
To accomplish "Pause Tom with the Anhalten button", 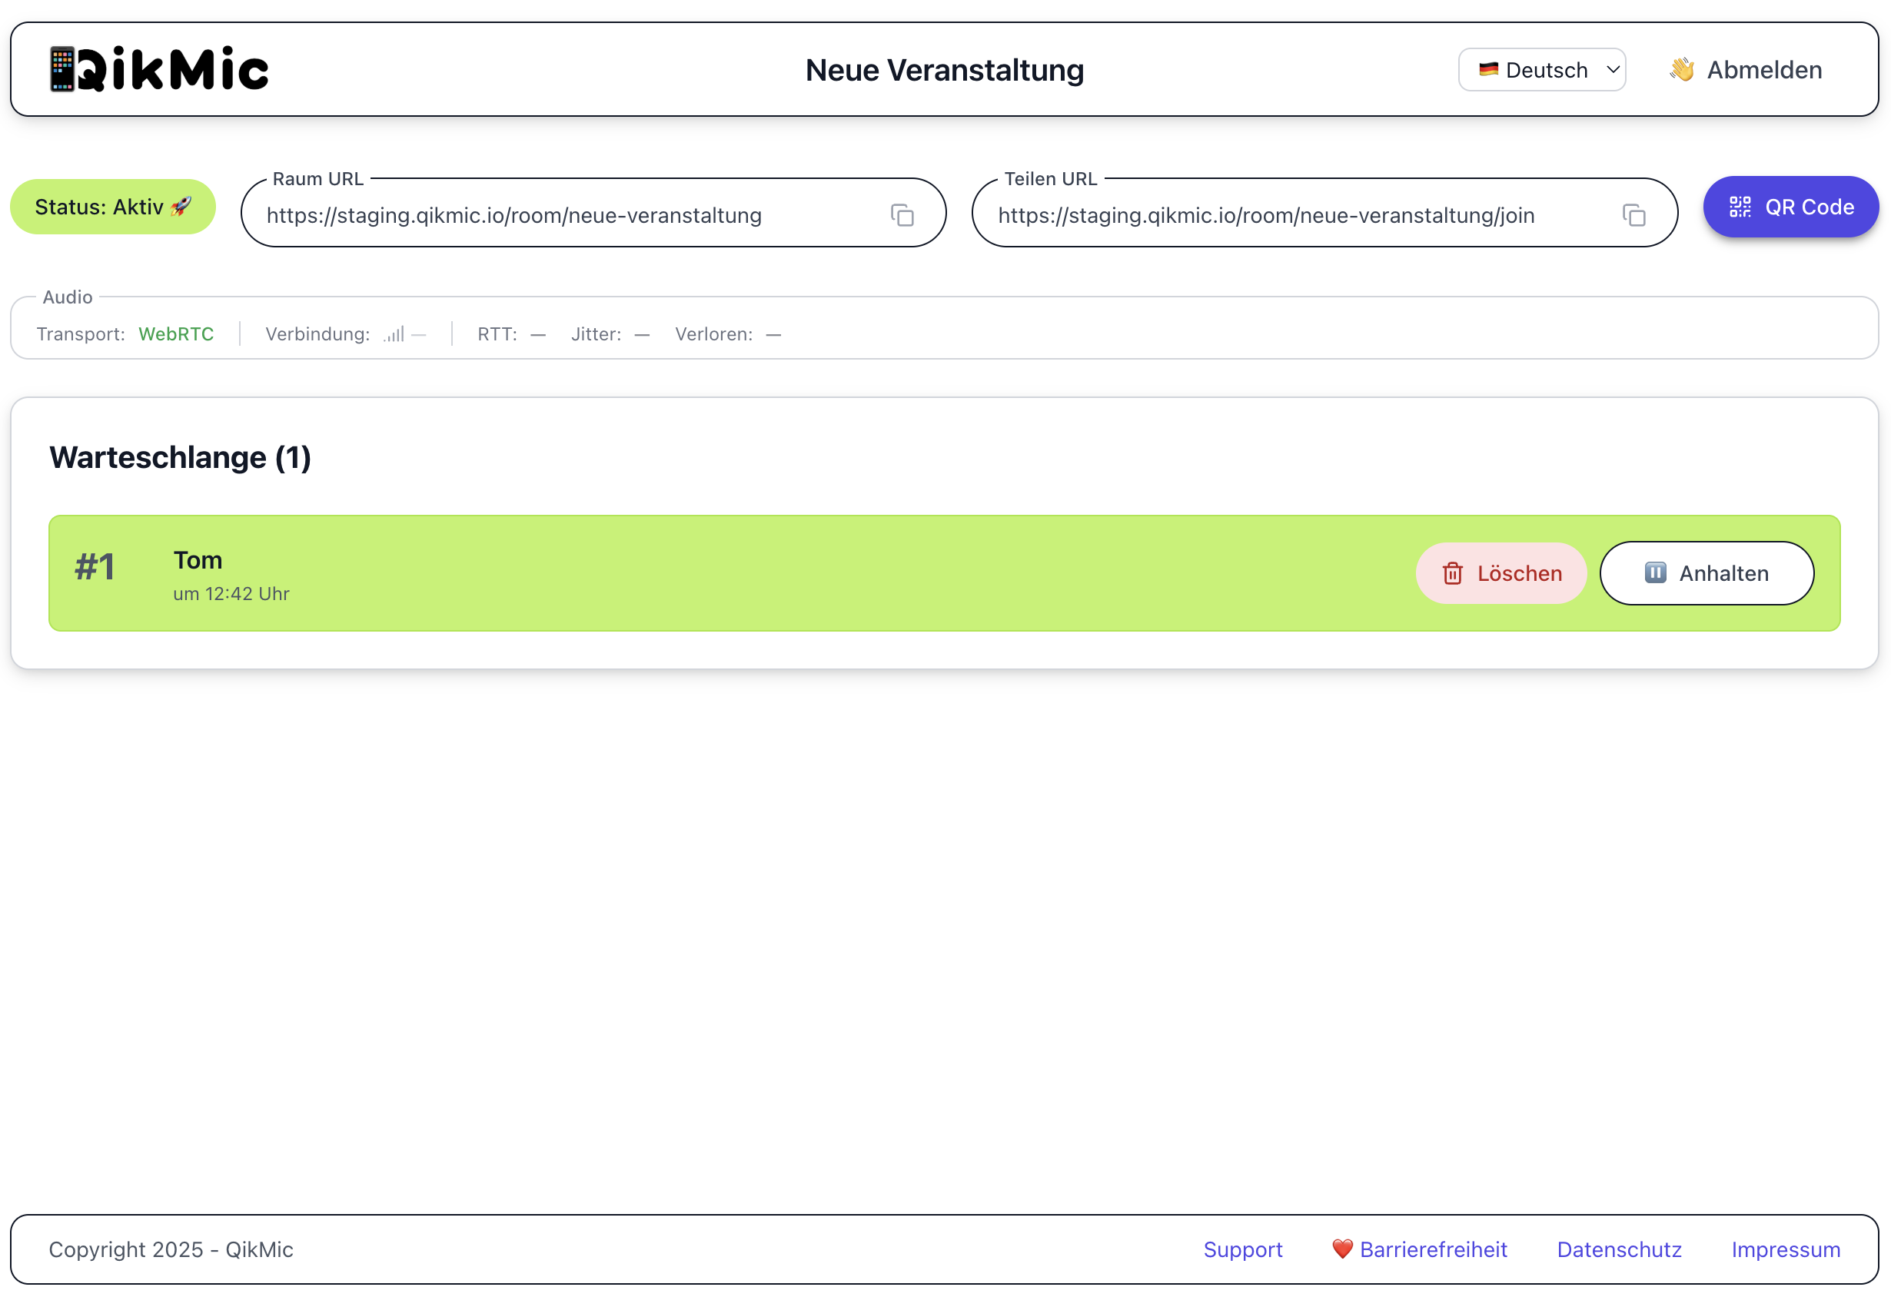I will click(x=1707, y=573).
